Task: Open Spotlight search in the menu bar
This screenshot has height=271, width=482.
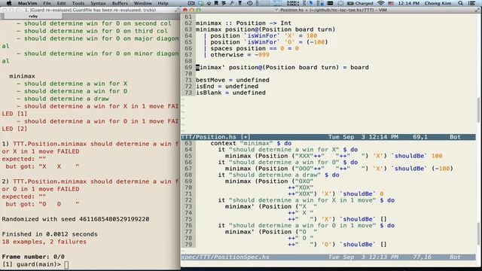Action: 460,3
